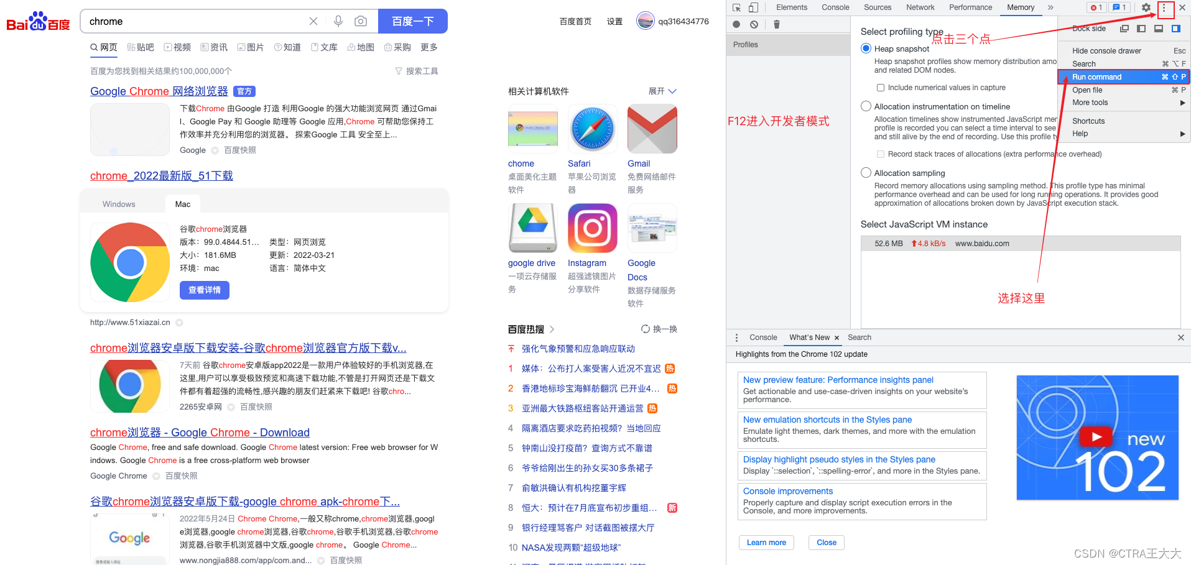Open the drawer Console tab

[763, 338]
